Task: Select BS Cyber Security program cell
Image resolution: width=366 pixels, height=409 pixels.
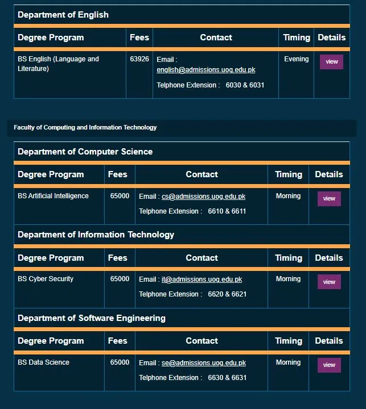Action: [59, 290]
